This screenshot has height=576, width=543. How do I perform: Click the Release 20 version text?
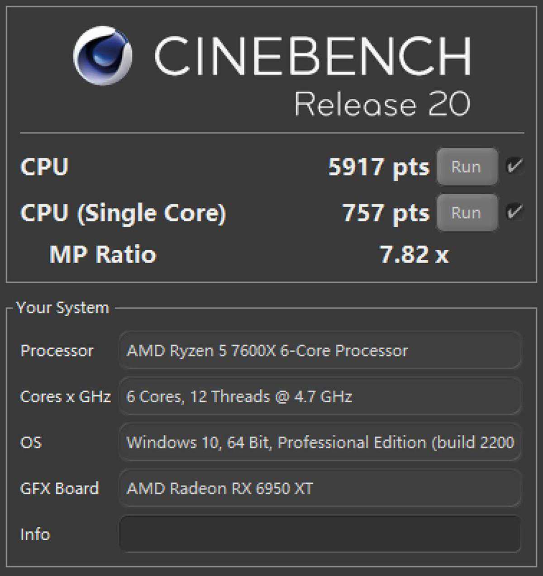point(382,104)
